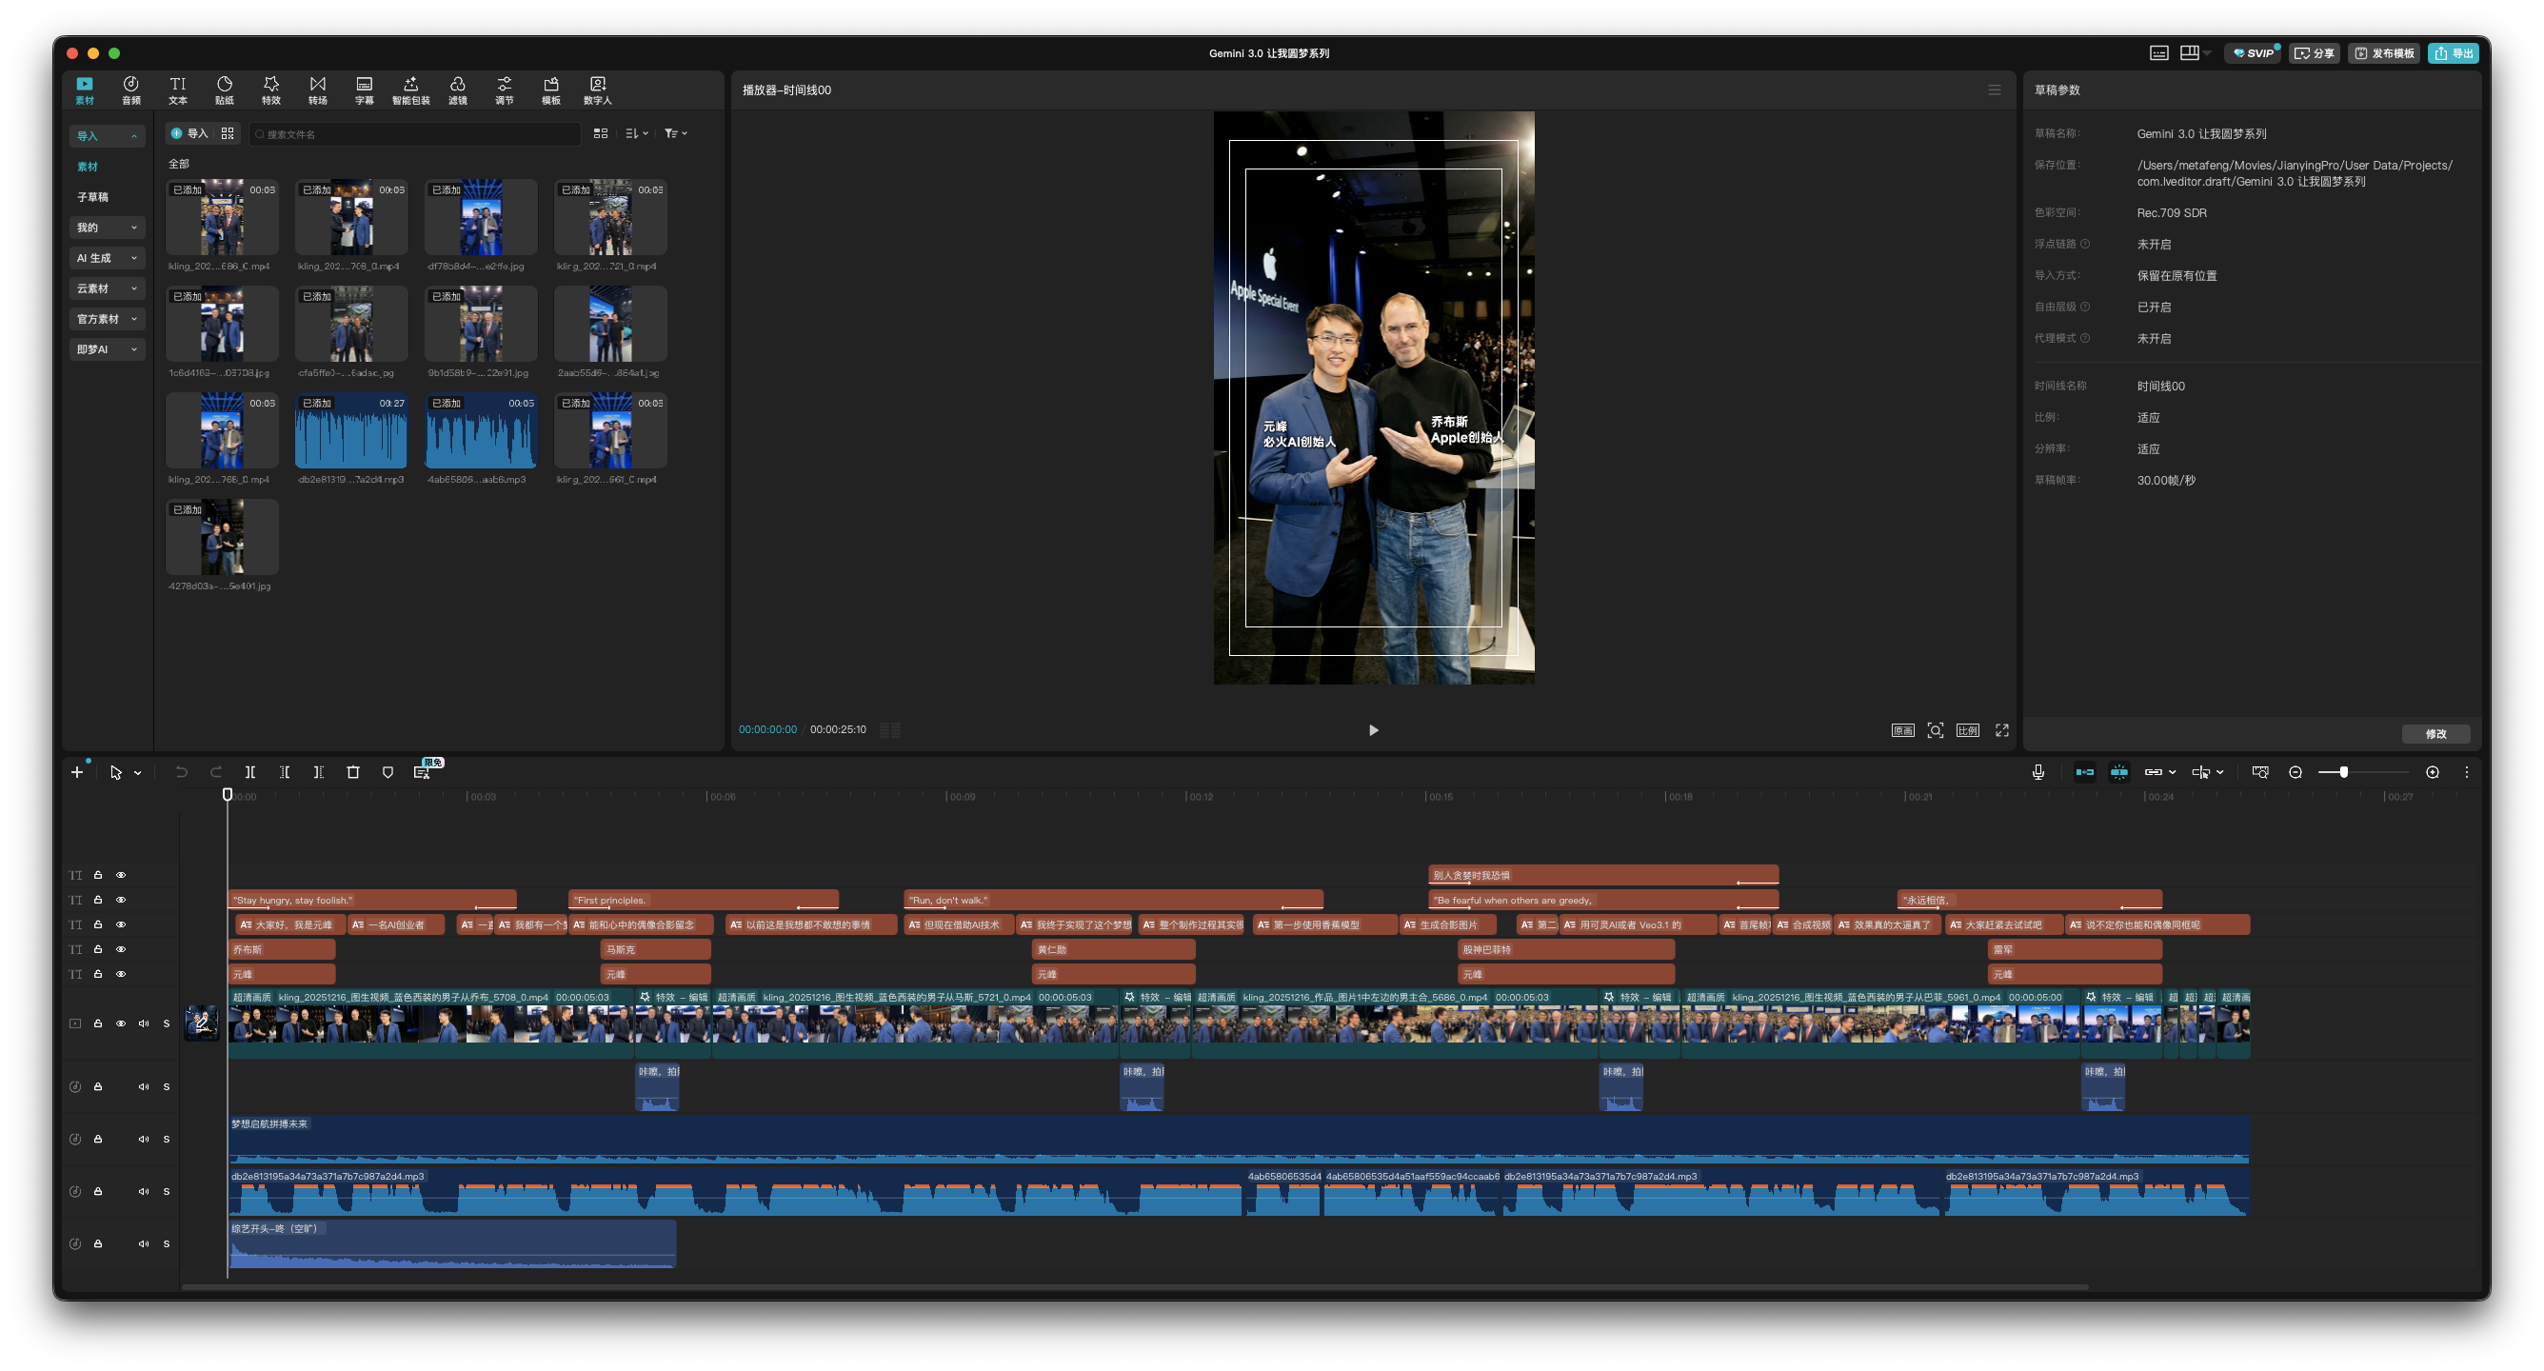Click the redo arrow in timeline toolbar

click(215, 772)
